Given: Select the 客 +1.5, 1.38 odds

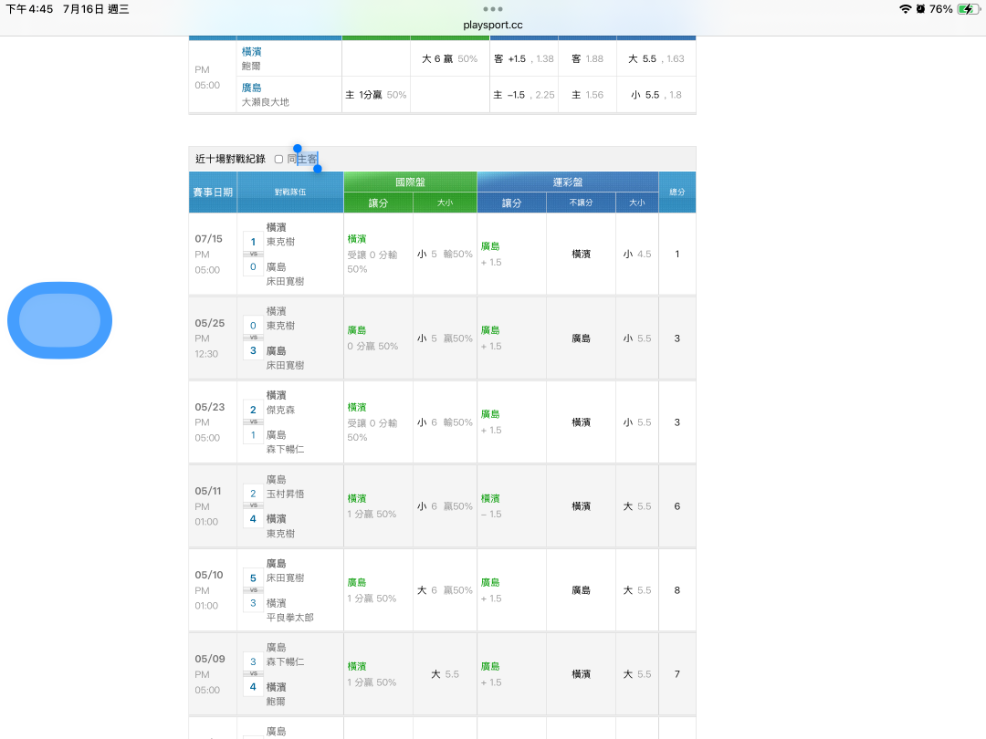Looking at the screenshot, I should [524, 58].
